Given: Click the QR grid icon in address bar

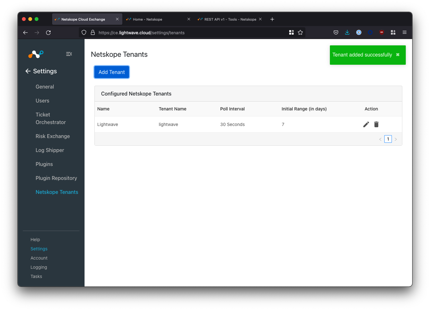Looking at the screenshot, I should pyautogui.click(x=291, y=32).
